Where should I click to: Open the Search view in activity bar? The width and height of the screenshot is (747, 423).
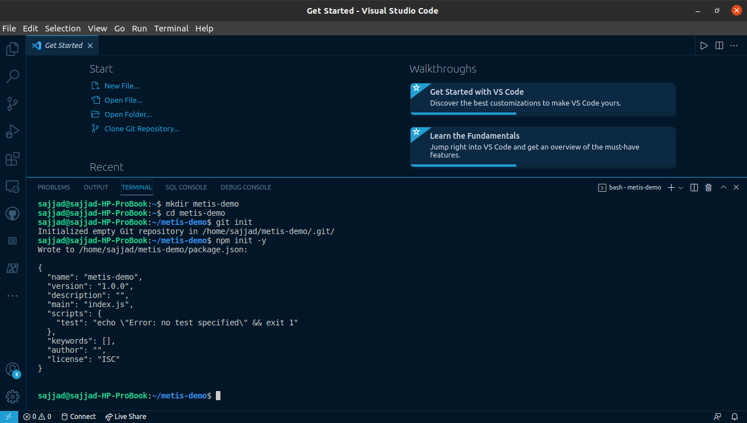tap(13, 76)
